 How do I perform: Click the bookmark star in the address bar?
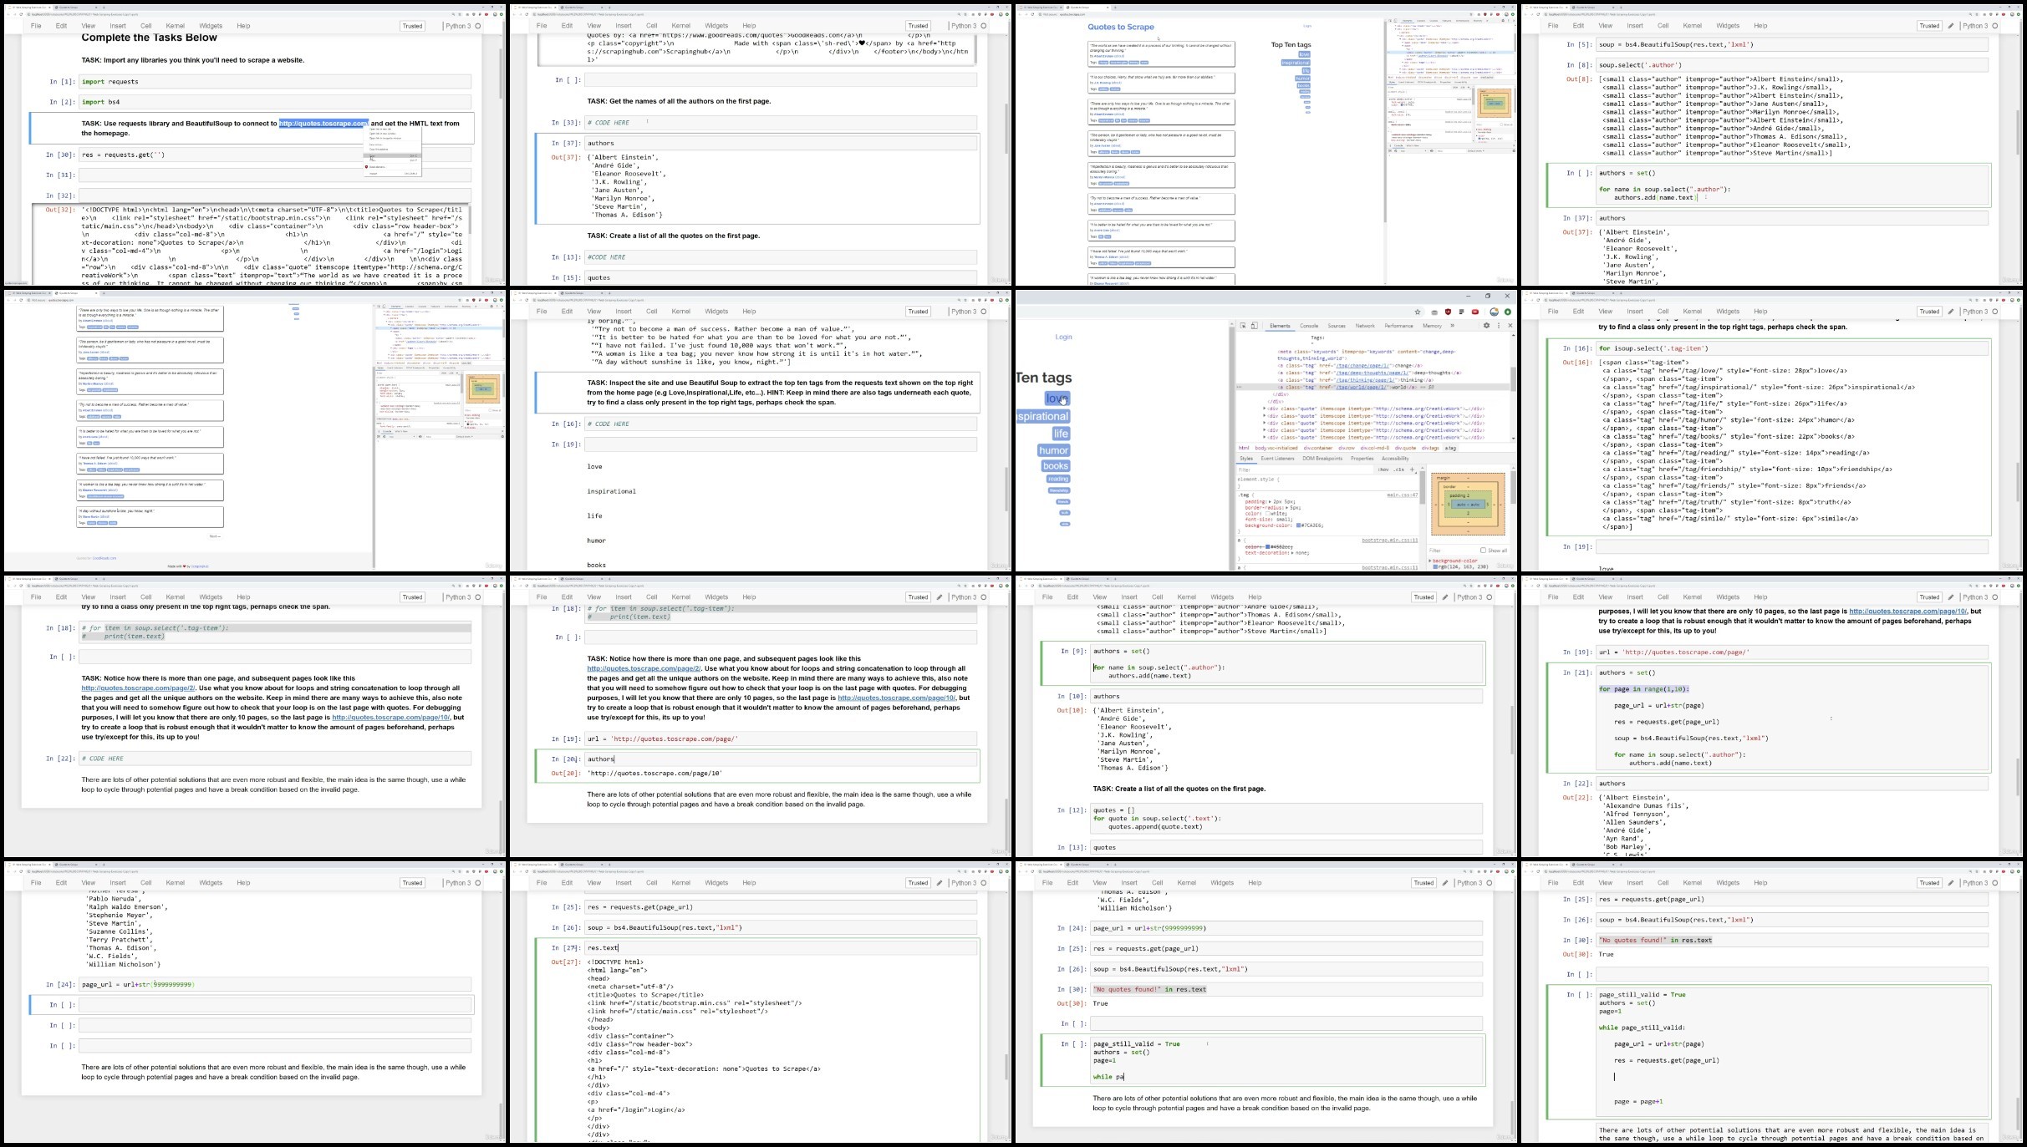(x=1418, y=312)
